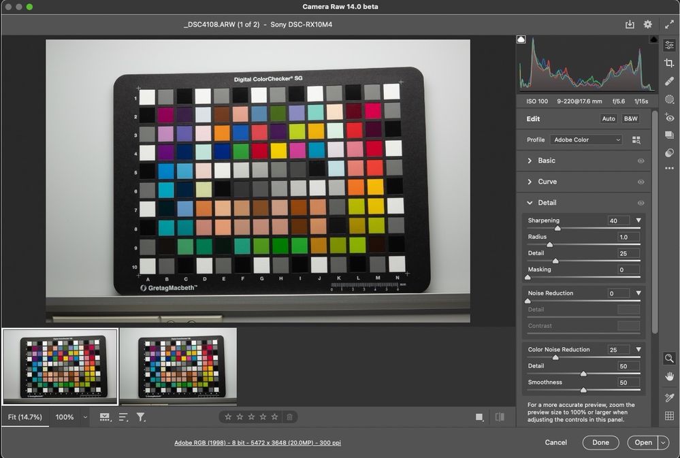Browse profiles with the grid-search icon
Screen dimensions: 680x458
pyautogui.click(x=636, y=140)
